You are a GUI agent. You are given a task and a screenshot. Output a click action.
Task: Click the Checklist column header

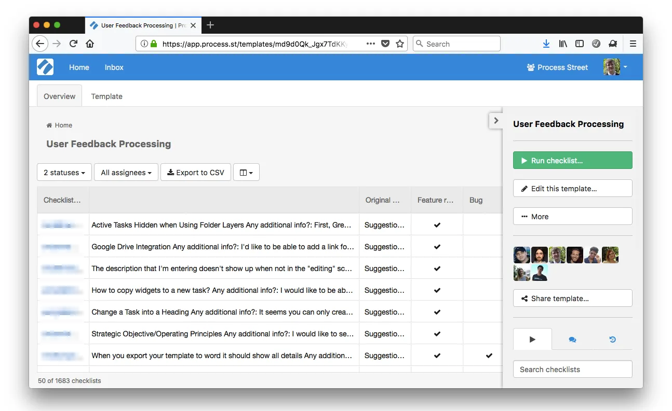click(63, 200)
